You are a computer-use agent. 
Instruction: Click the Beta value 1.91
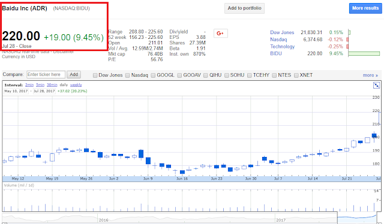pos(201,49)
